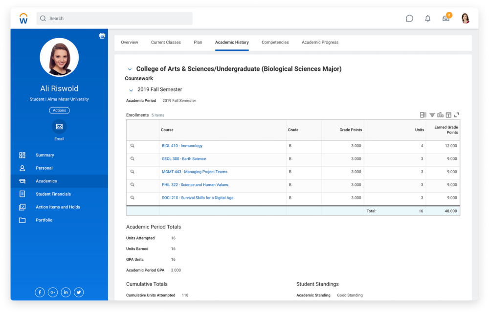The width and height of the screenshot is (489, 314).
Task: Expand the enrollments table to fullscreen
Action: (457, 115)
